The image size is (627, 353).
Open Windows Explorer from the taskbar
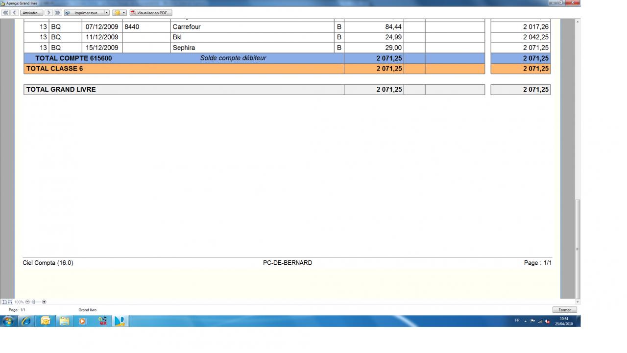[64, 321]
